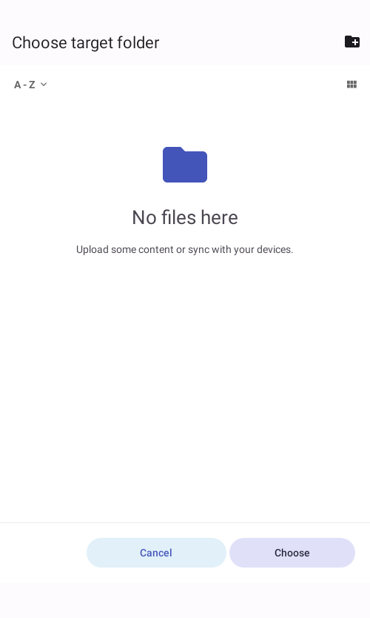Switch to grid view layout
Screen dimensions: 370x618
(x=351, y=85)
